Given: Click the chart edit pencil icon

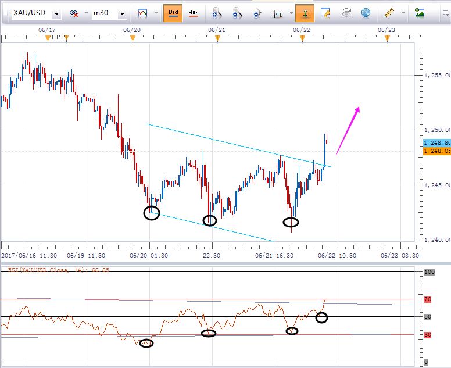Looking at the screenshot, I should pyautogui.click(x=325, y=12).
